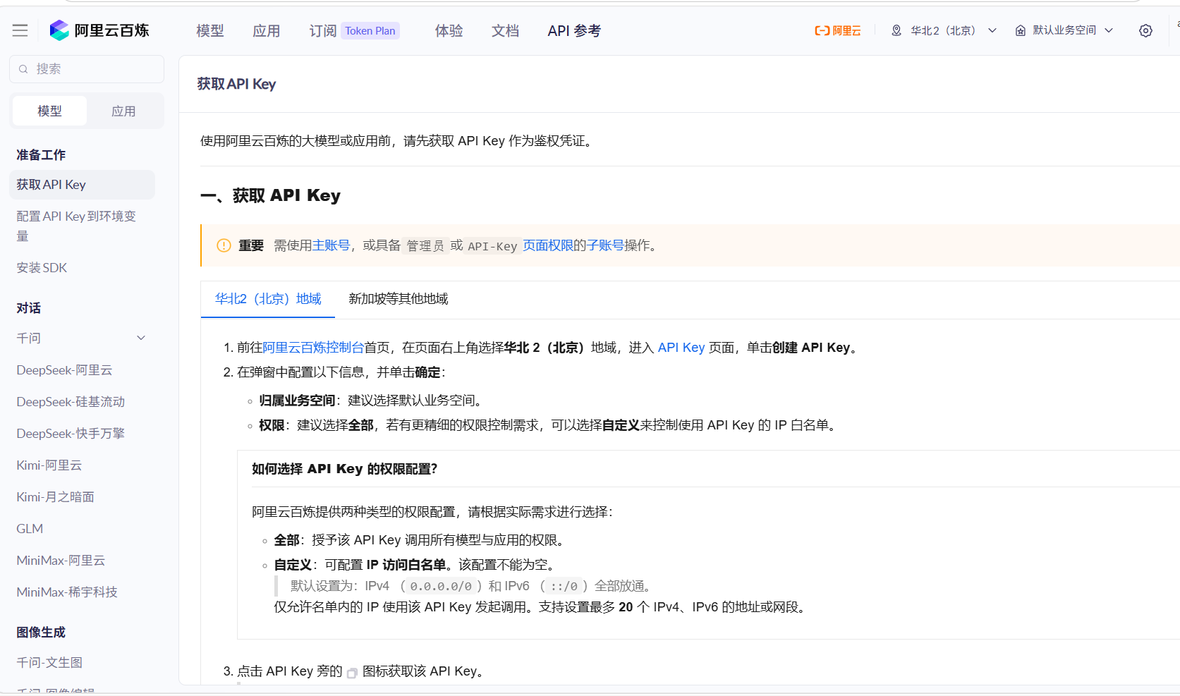
Task: Open the 阿里云百炼控制台 link
Action: (x=313, y=348)
